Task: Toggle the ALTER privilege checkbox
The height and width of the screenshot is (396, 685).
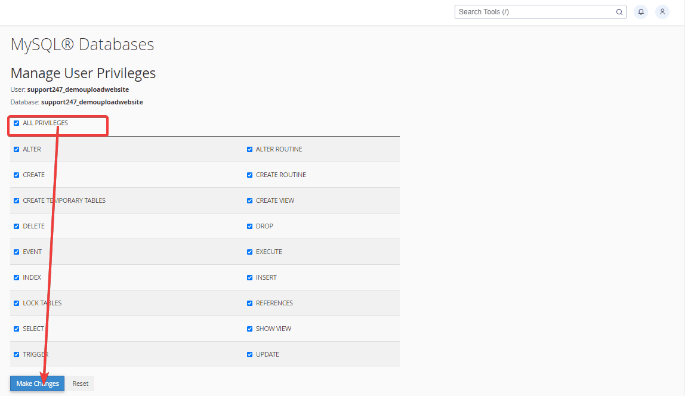Action: pos(17,150)
